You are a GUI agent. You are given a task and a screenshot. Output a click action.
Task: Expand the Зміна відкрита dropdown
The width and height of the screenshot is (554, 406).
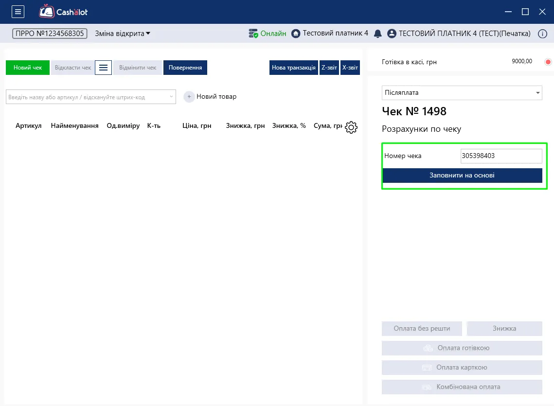pyautogui.click(x=122, y=34)
